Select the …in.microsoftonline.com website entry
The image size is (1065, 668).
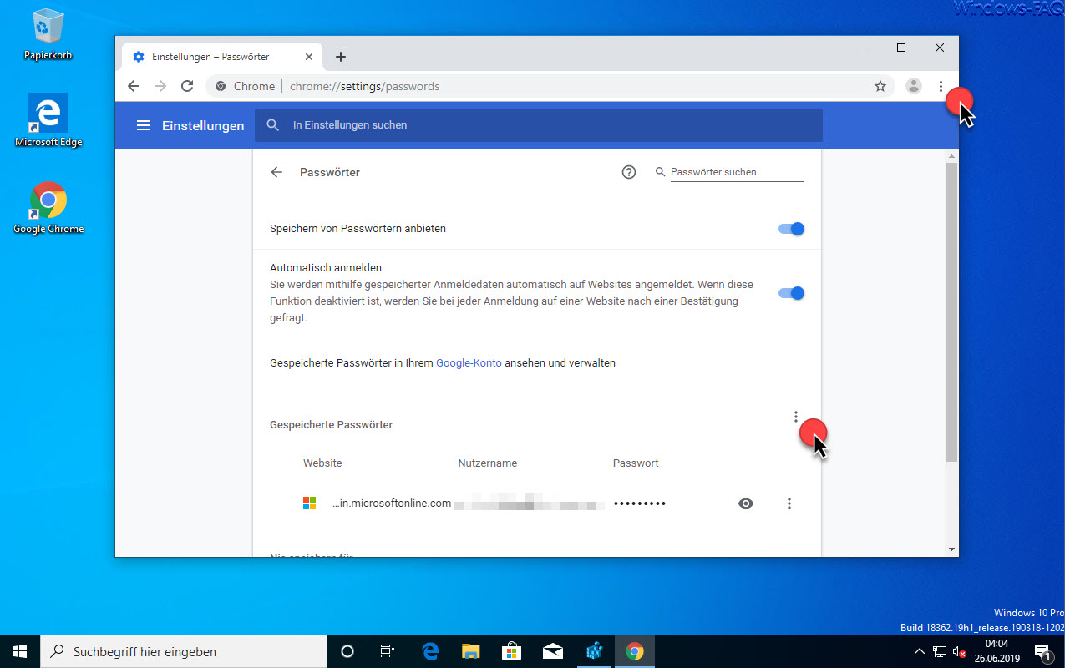[x=392, y=504]
